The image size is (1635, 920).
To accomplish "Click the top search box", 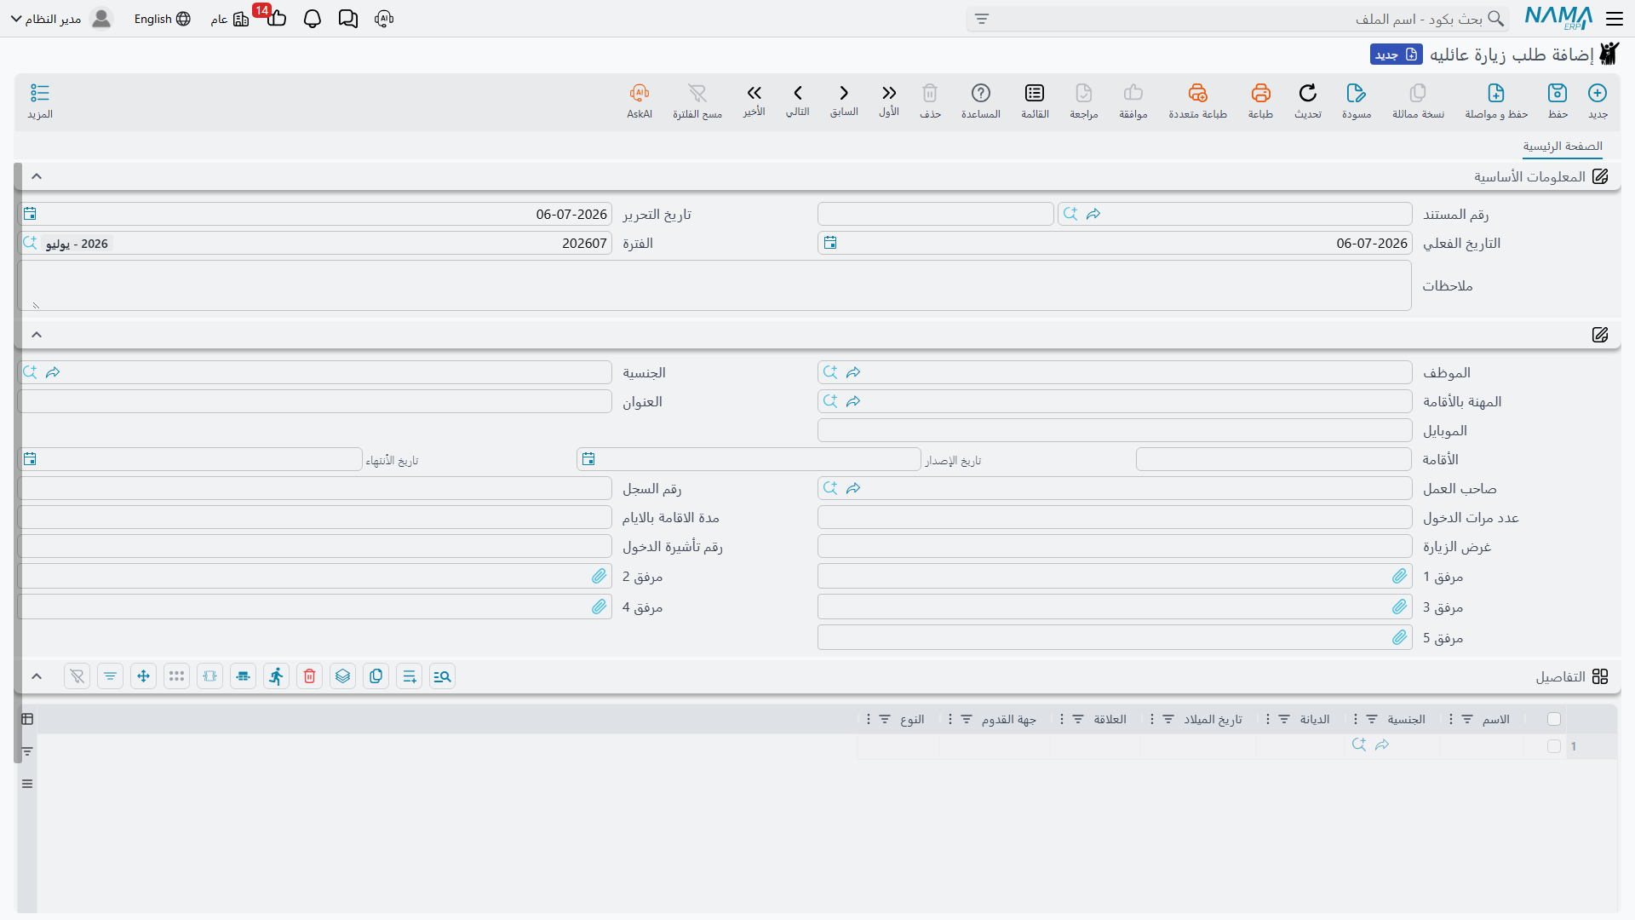I will click(x=1237, y=19).
